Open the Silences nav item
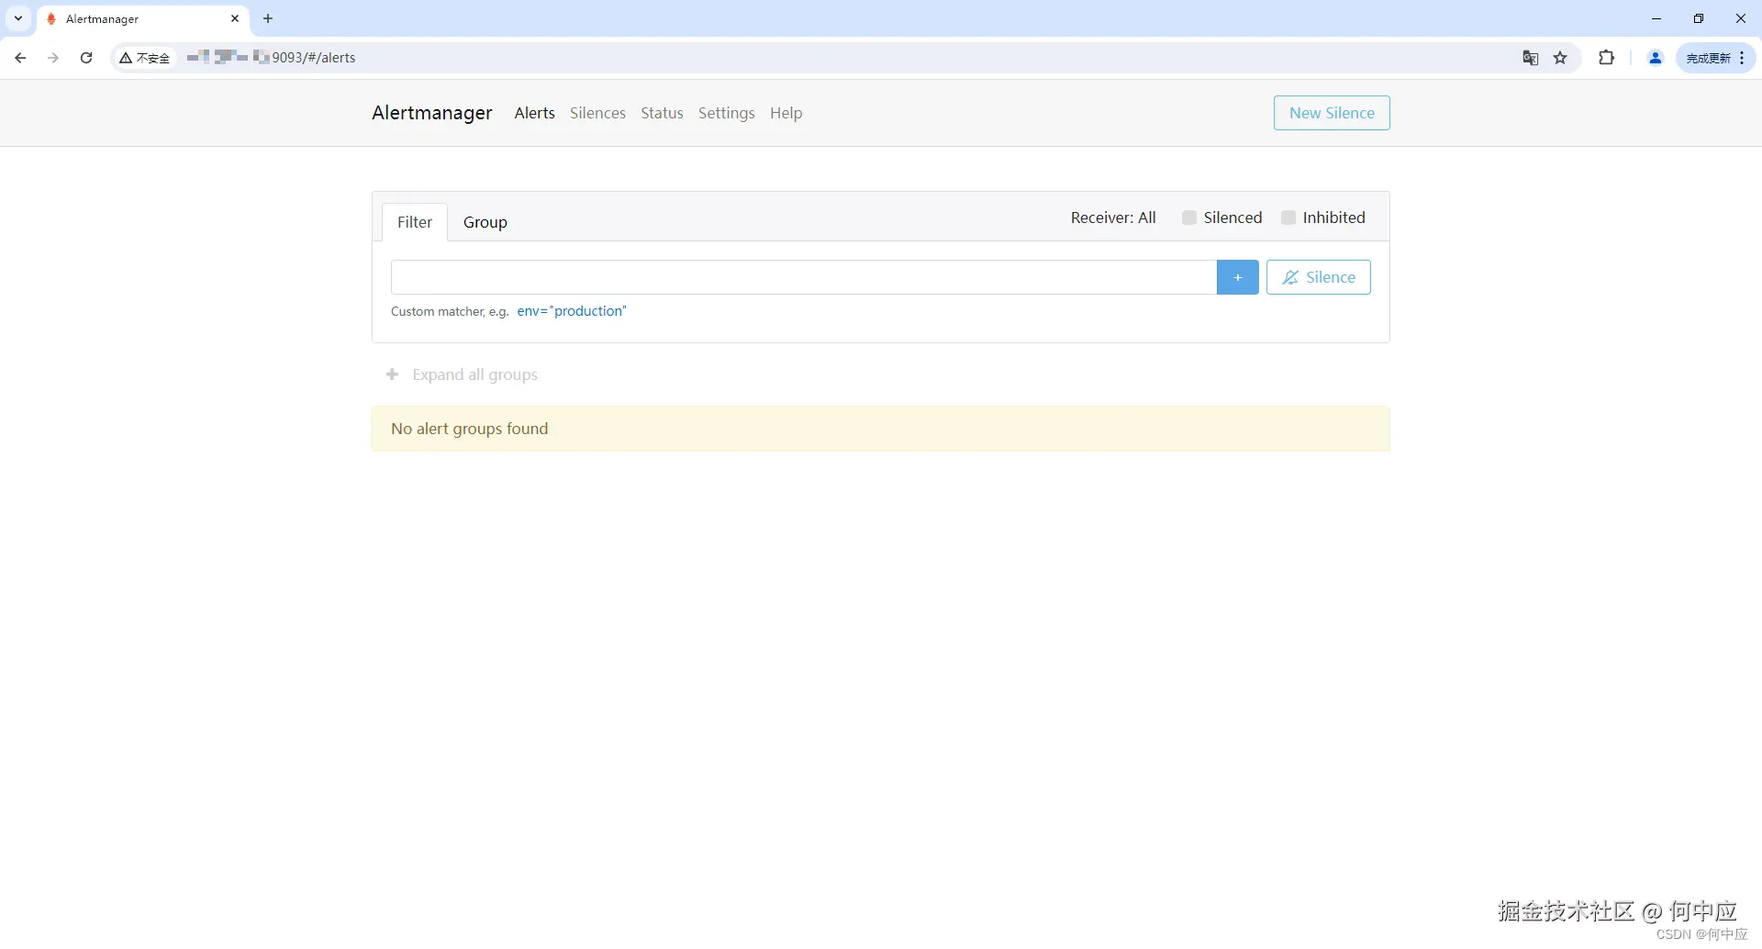 tap(597, 113)
